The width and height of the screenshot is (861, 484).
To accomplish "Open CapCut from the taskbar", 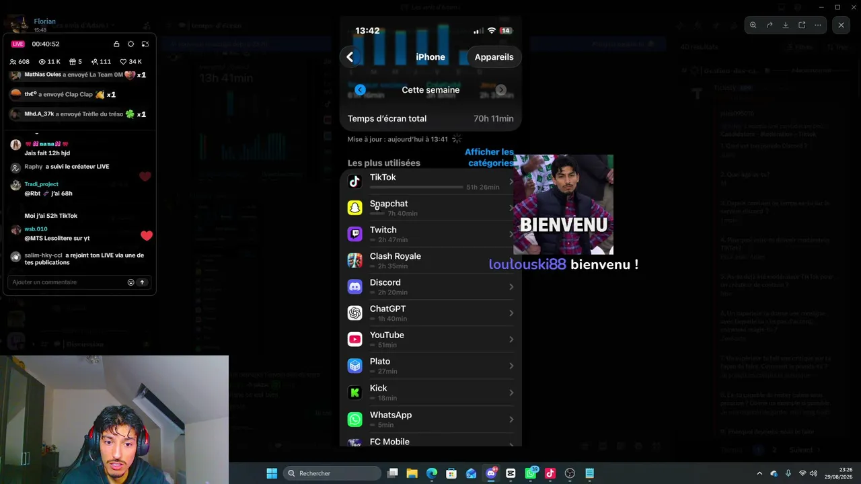I will tap(511, 473).
